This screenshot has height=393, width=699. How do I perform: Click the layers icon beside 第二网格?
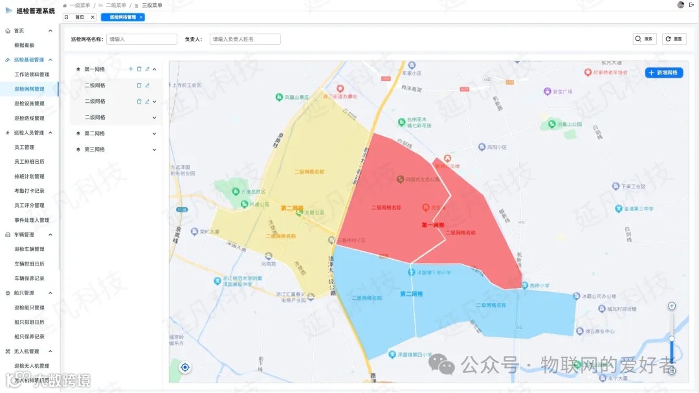(78, 133)
